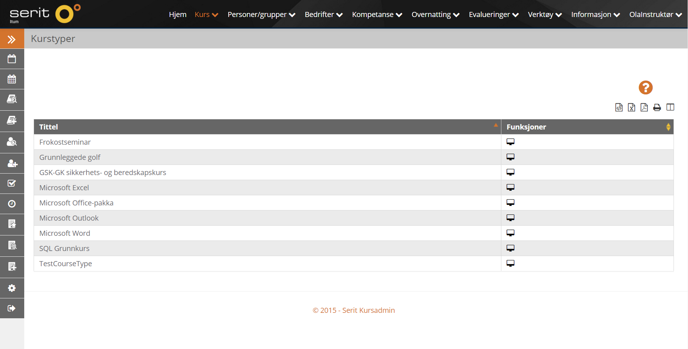Image resolution: width=688 pixels, height=349 pixels.
Task: Open the Overnatting dropdown menu
Action: pyautogui.click(x=436, y=14)
